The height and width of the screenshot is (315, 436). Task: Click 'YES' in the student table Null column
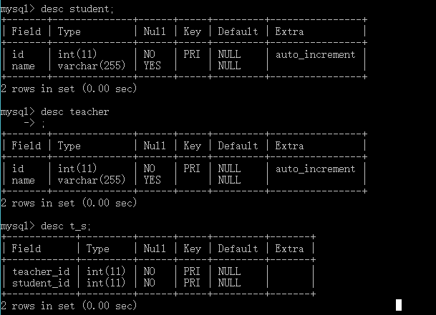152,66
